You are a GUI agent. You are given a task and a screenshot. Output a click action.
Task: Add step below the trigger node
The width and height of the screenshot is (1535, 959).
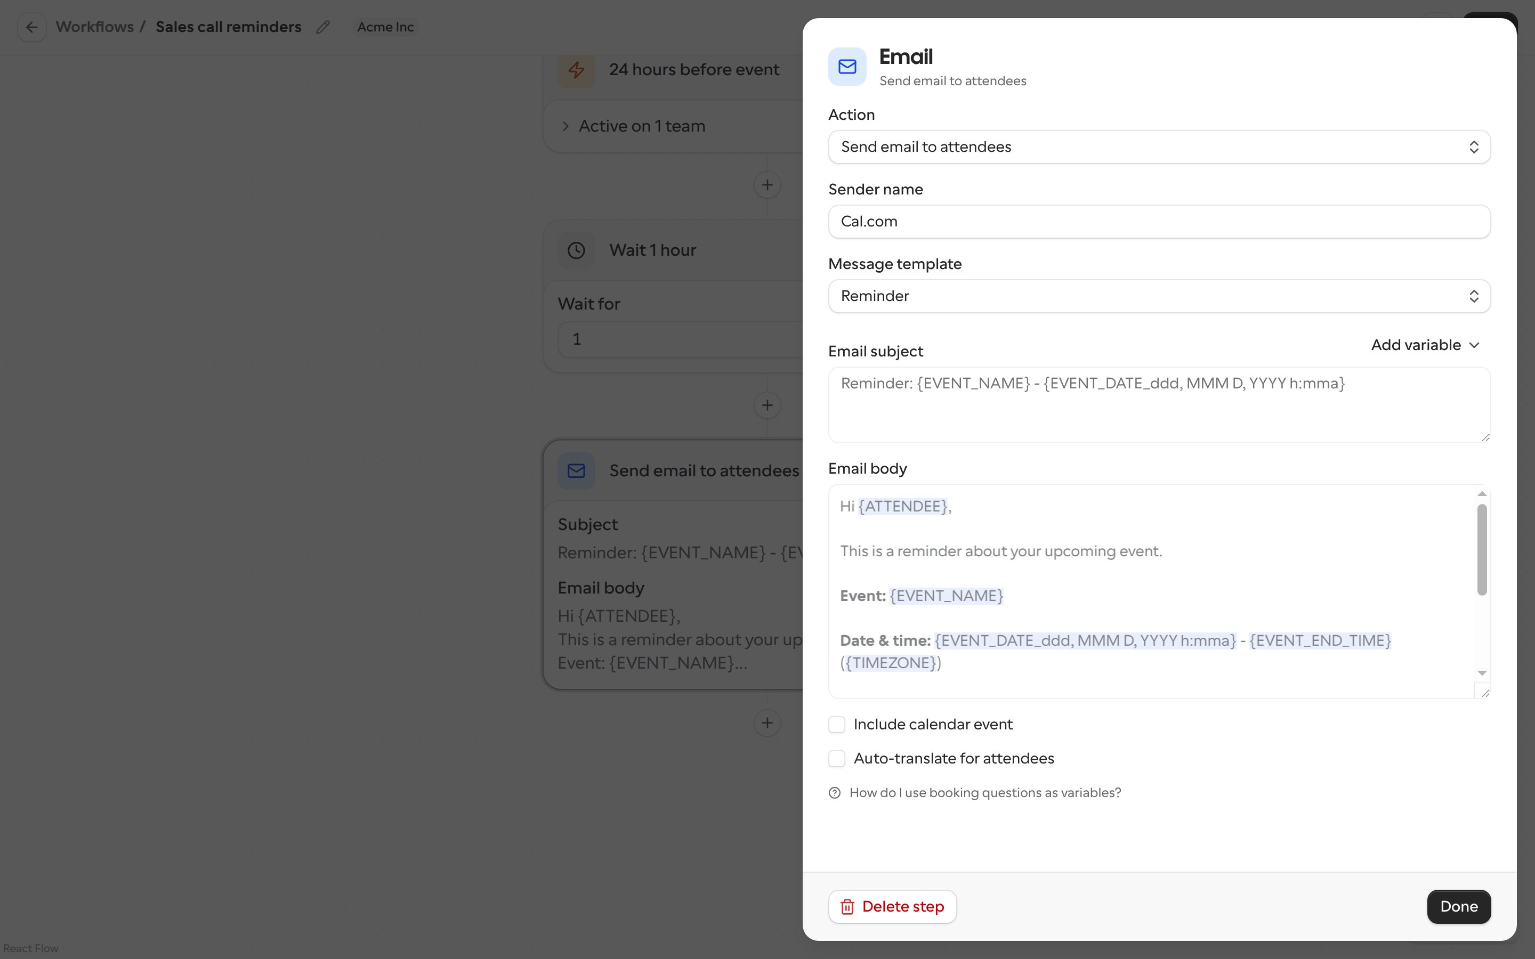coord(768,185)
